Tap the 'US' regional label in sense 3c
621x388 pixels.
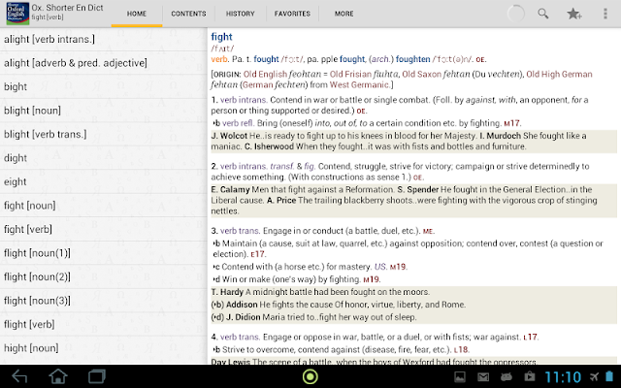[380, 267]
